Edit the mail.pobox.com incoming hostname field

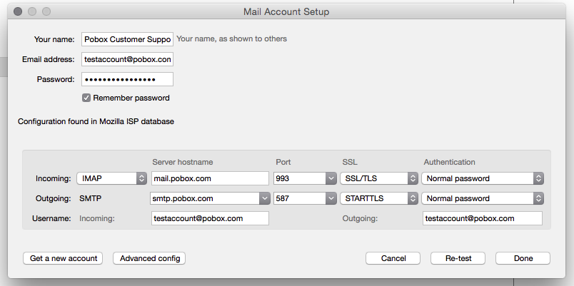[210, 178]
